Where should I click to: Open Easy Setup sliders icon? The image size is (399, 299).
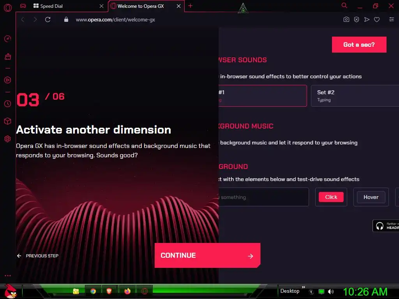392,19
